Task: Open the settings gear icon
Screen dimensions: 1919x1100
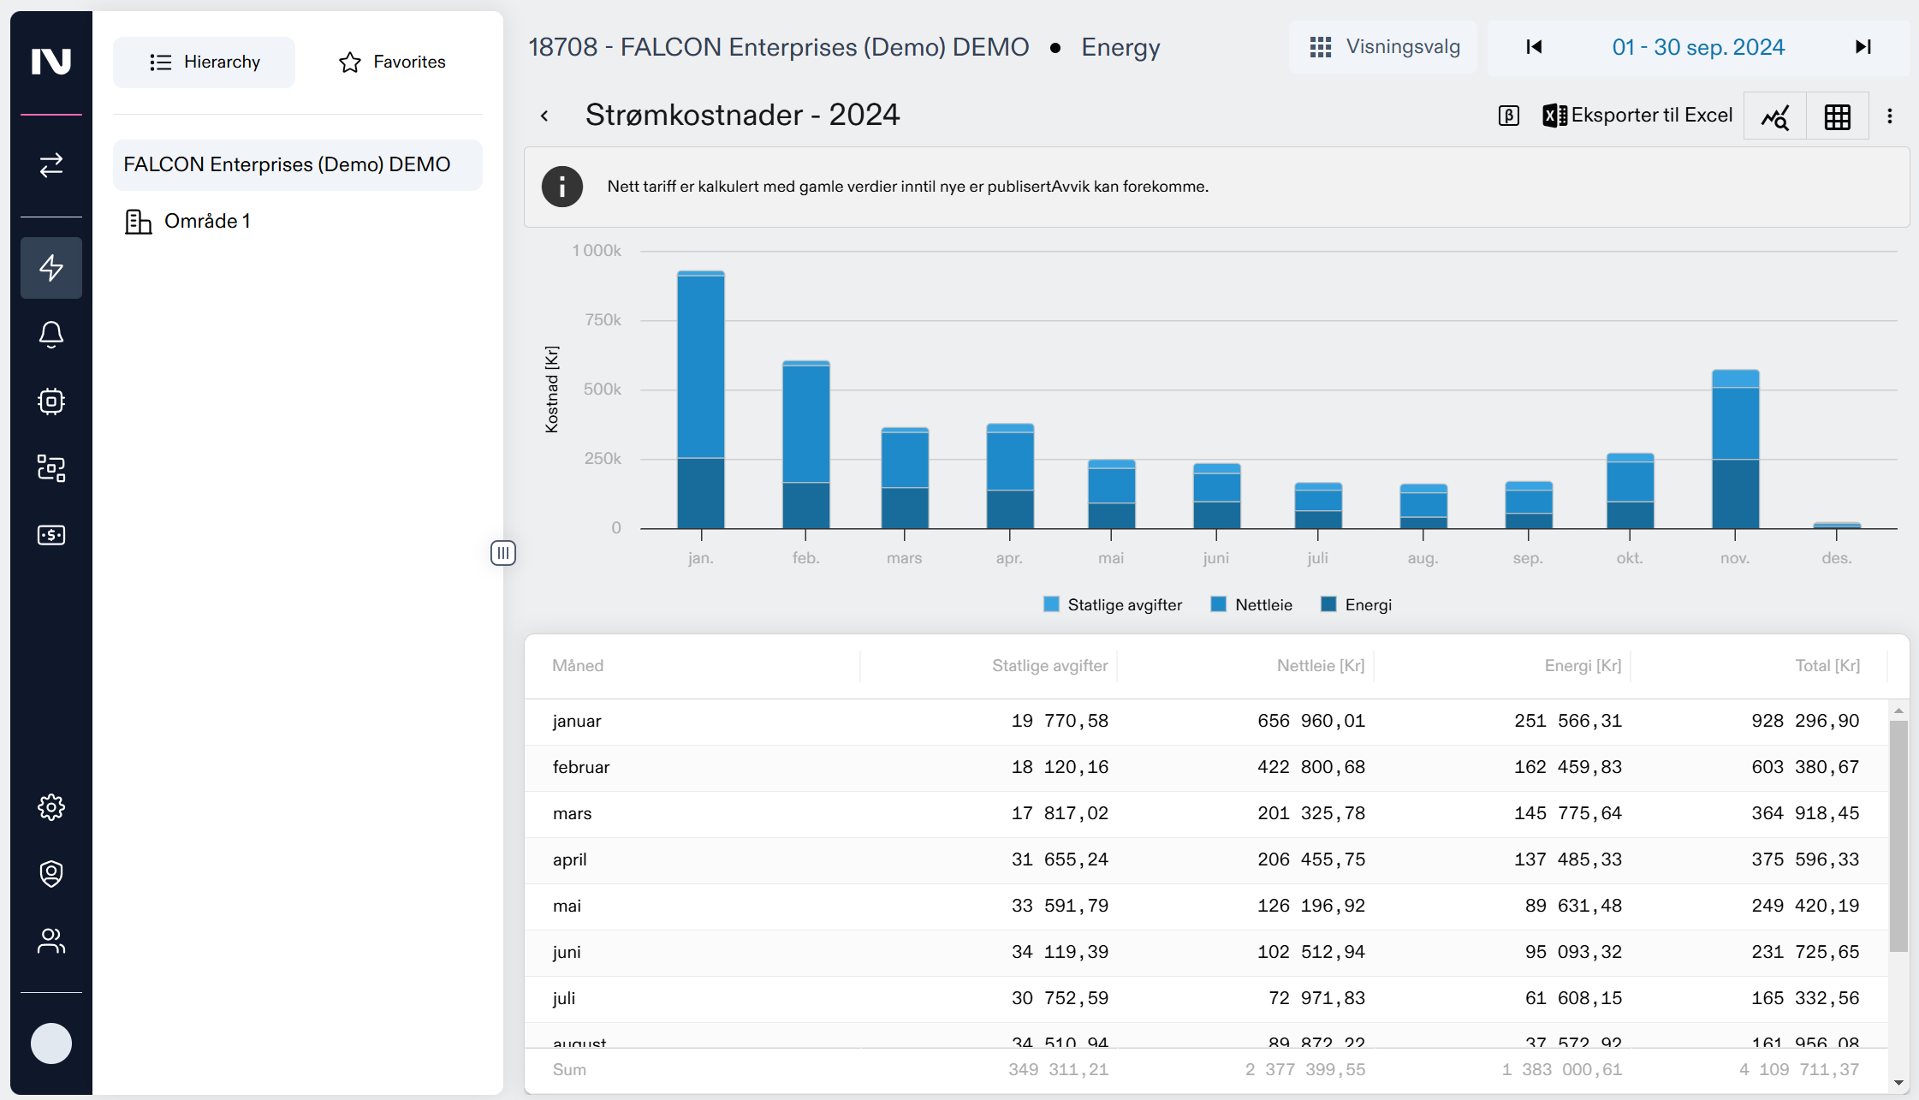Action: (x=51, y=807)
